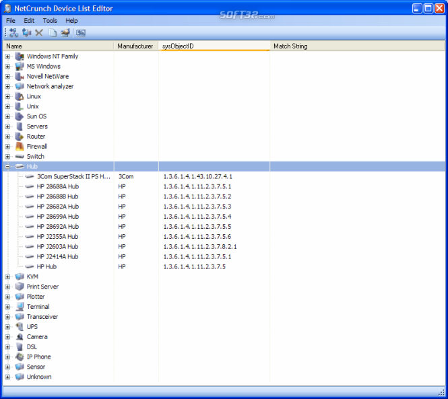Select the 3Com SuperStack II PS Hub entry
This screenshot has width=448, height=399.
tap(73, 176)
